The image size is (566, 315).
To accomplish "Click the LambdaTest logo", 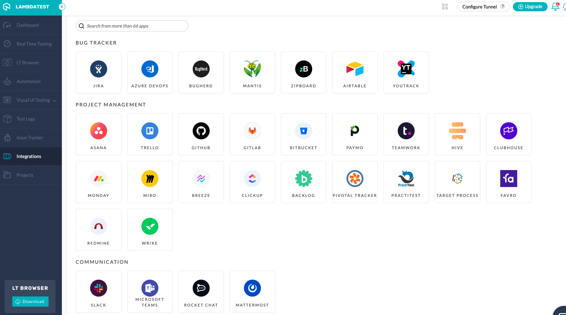I will [26, 7].
